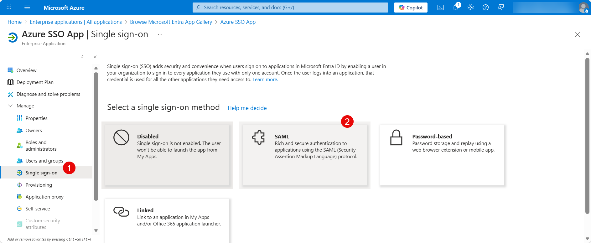Open Enterprise applications | All applications breadcrumb
The height and width of the screenshot is (243, 591).
pyautogui.click(x=76, y=22)
